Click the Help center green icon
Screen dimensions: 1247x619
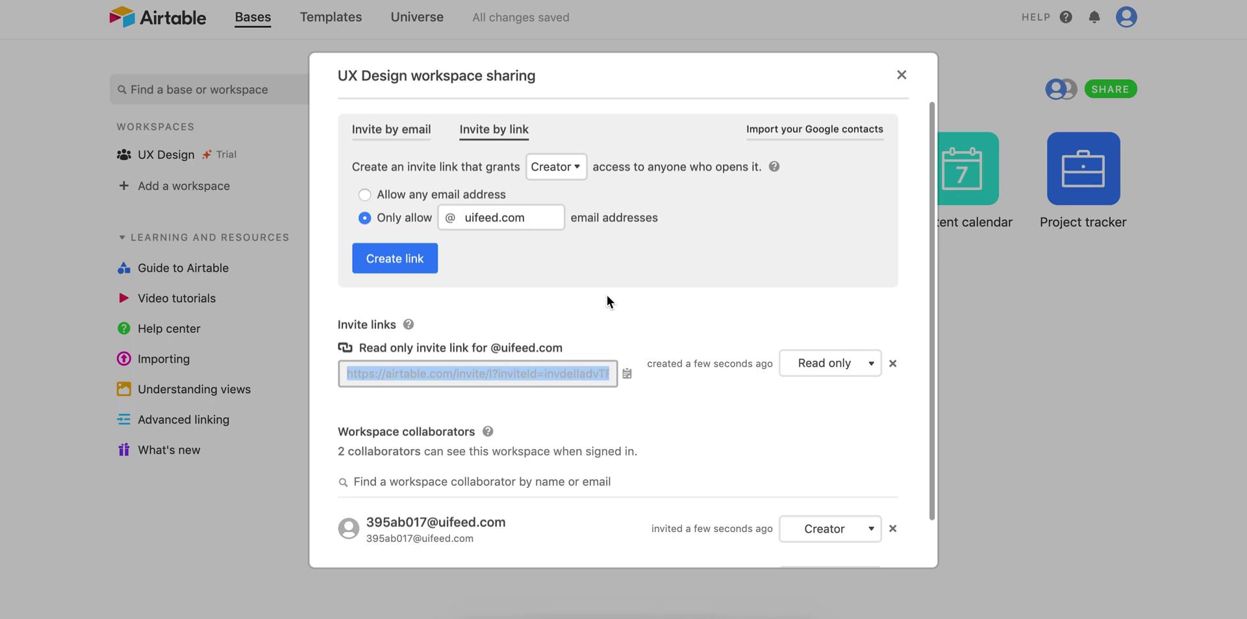123,328
